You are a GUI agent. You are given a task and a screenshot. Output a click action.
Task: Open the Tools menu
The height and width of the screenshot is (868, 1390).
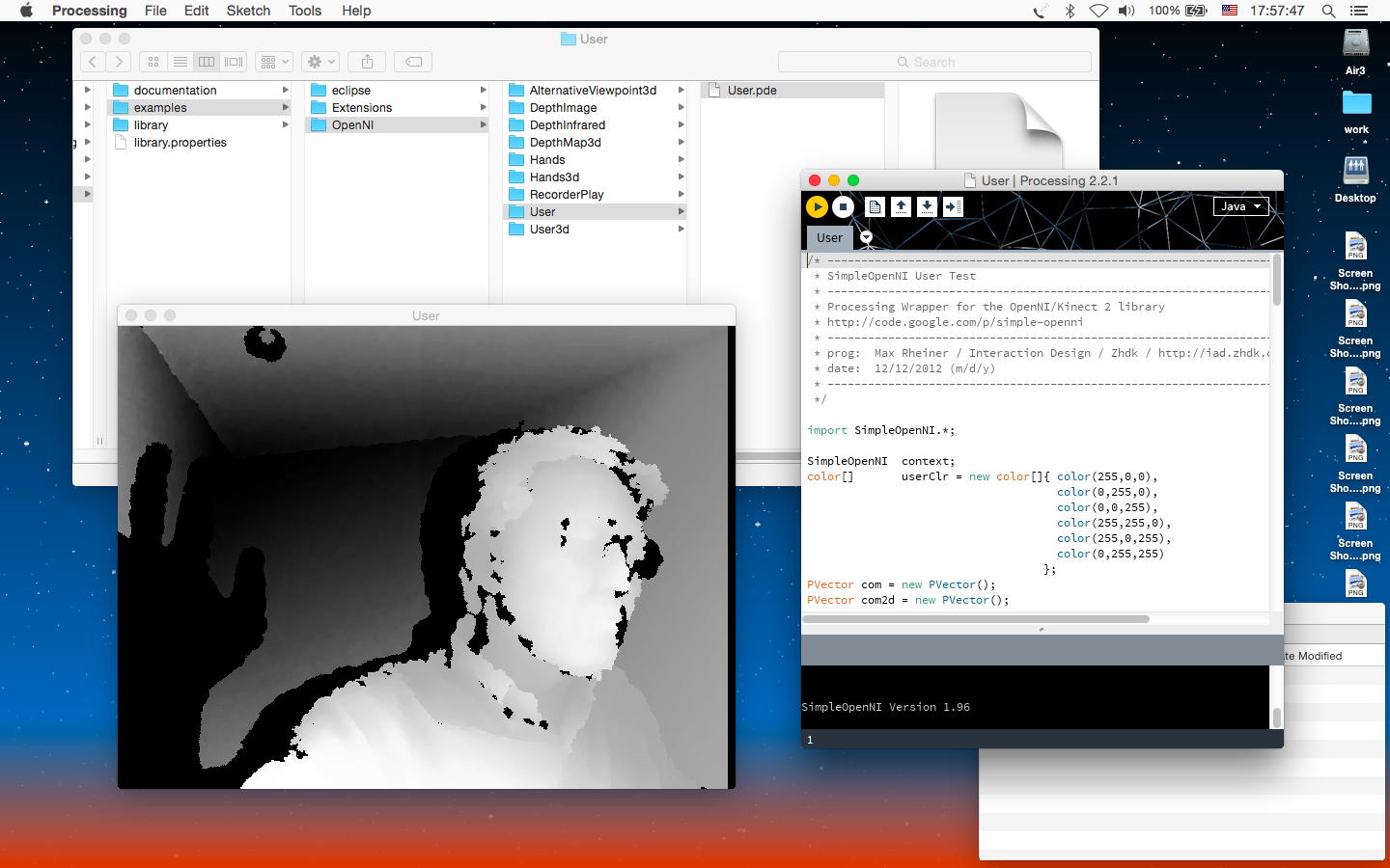304,11
